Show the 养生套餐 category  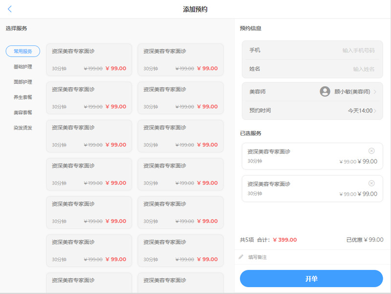tap(22, 97)
